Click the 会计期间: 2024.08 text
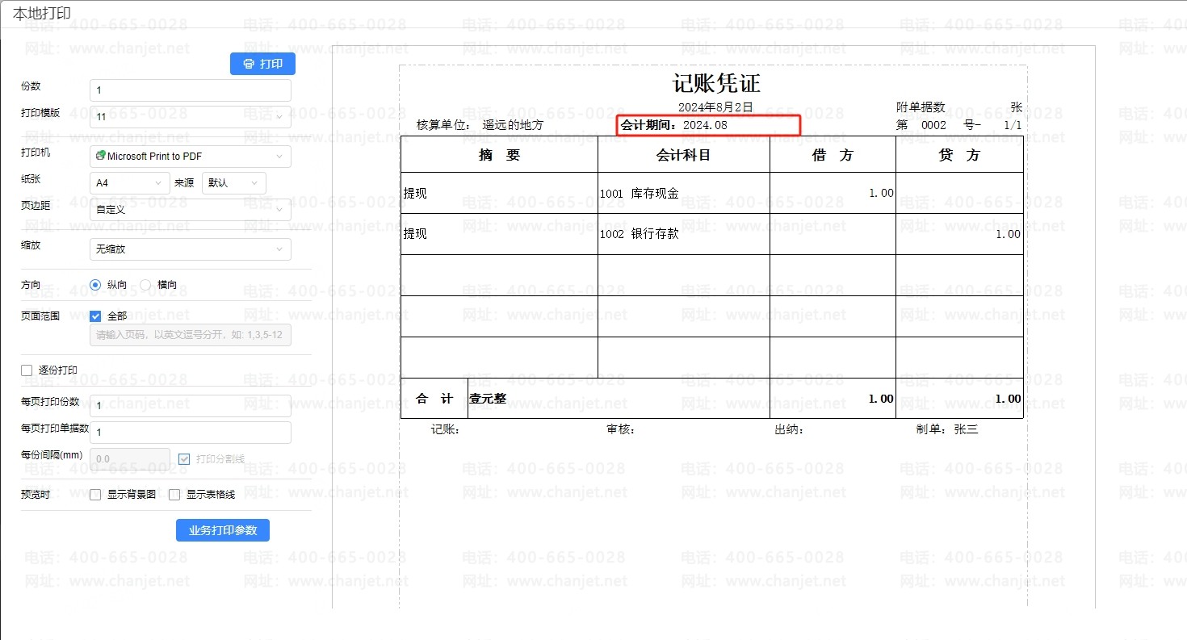This screenshot has height=640, width=1187. pyautogui.click(x=674, y=125)
